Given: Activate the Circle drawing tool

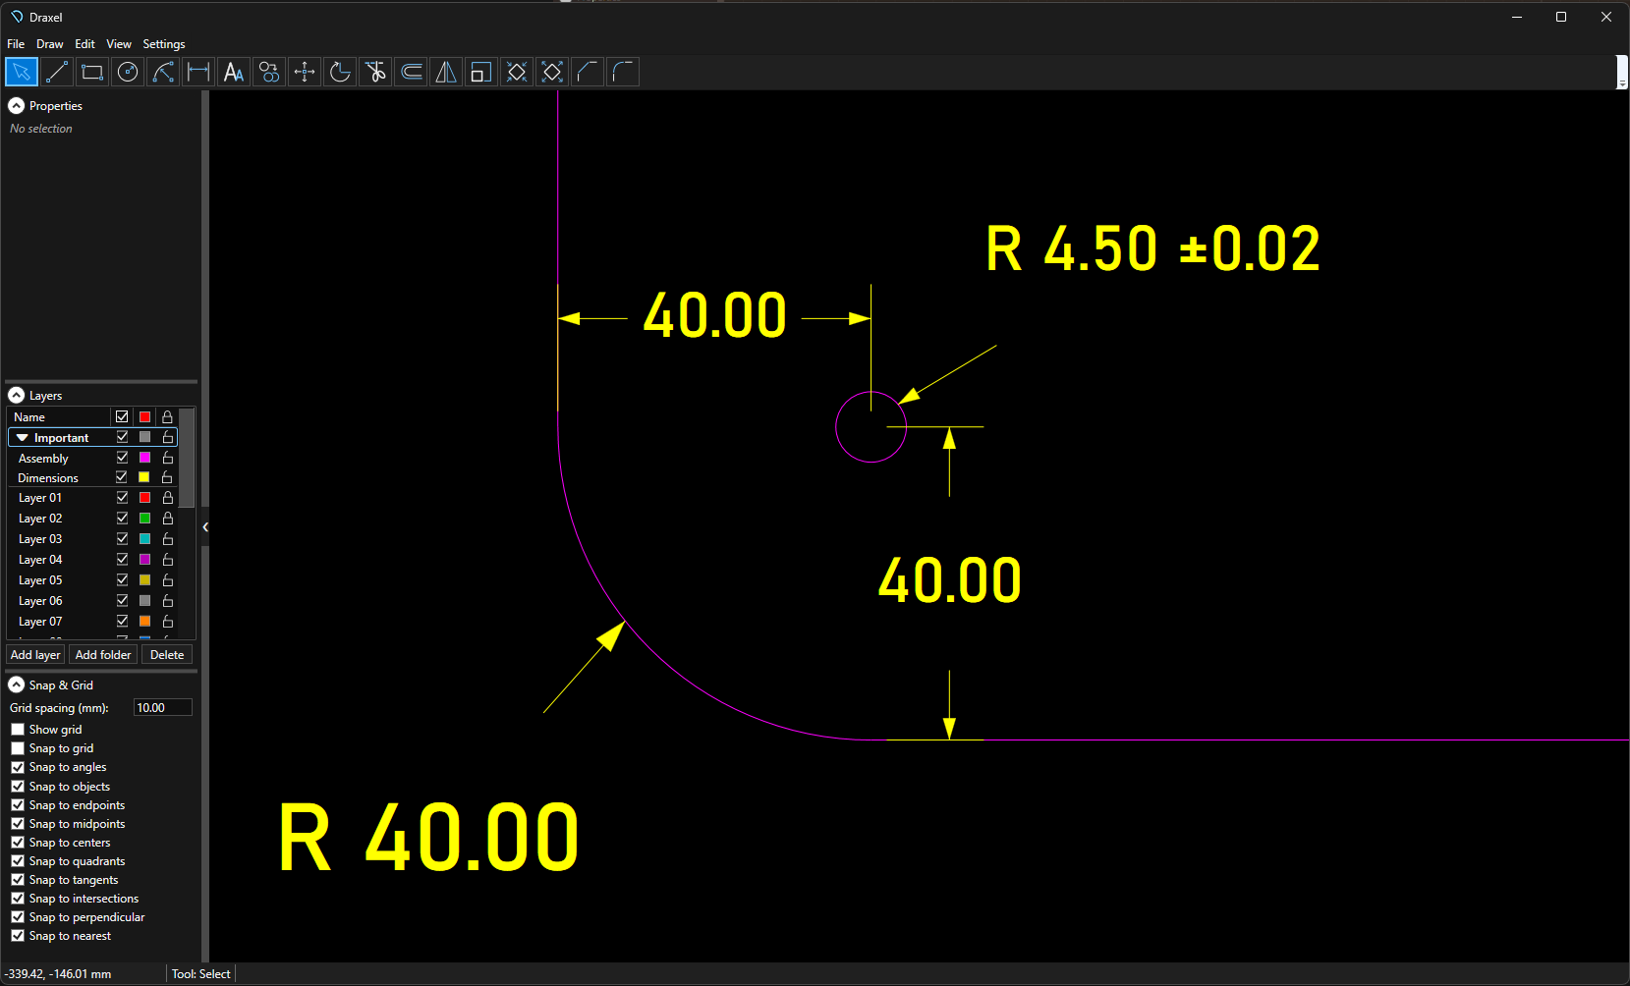Looking at the screenshot, I should pyautogui.click(x=128, y=72).
